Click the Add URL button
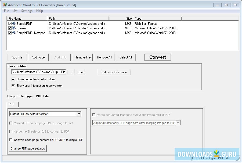This screenshot has height=163, width=242. pos(60,57)
